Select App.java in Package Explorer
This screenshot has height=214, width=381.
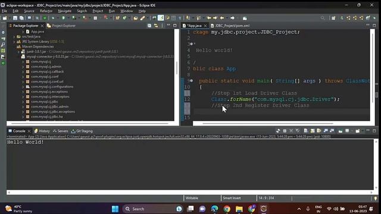click(38, 32)
